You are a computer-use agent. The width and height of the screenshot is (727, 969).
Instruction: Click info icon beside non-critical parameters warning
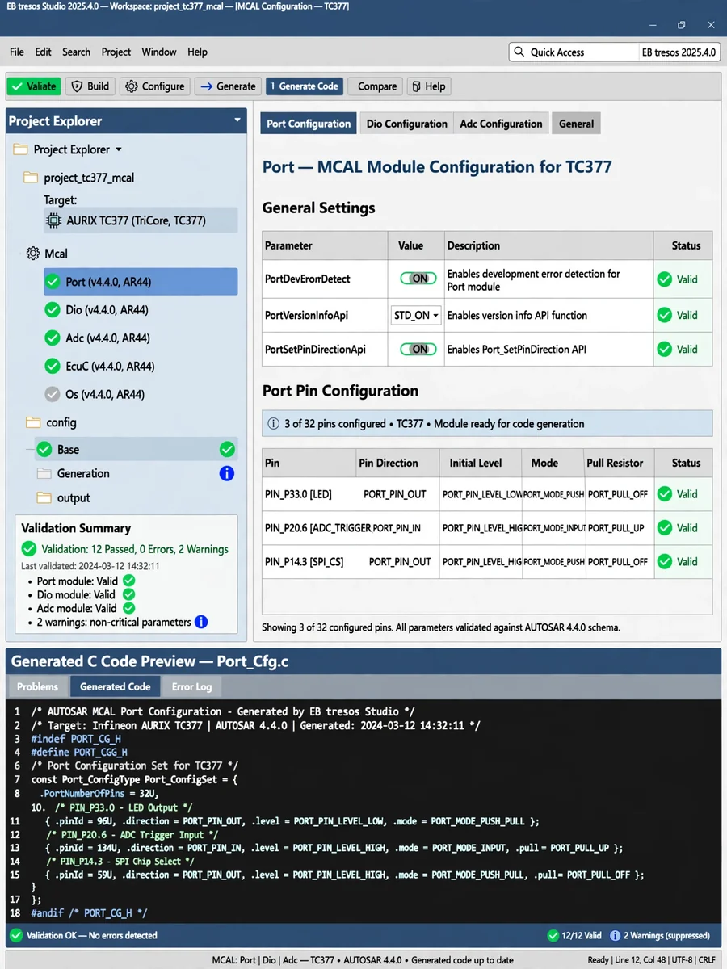click(201, 622)
